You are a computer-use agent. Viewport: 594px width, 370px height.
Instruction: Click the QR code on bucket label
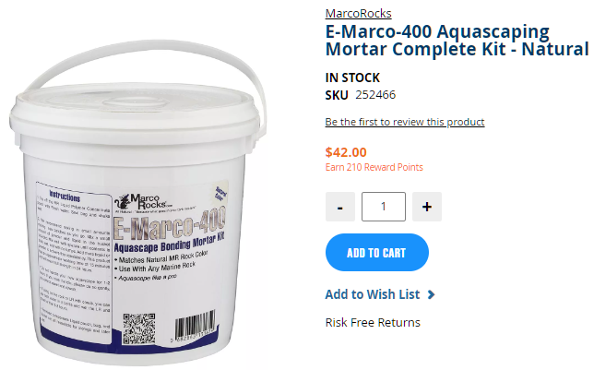(x=138, y=328)
